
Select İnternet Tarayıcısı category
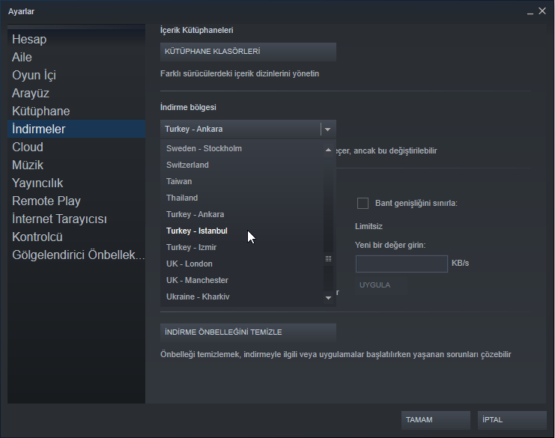[76, 219]
